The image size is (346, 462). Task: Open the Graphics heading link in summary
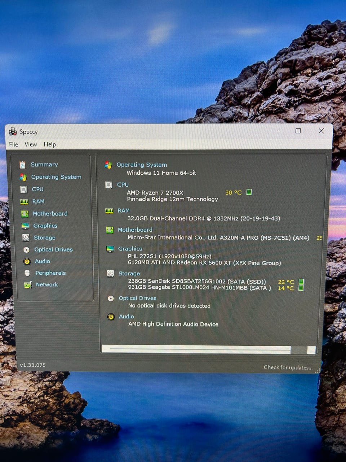pos(130,249)
